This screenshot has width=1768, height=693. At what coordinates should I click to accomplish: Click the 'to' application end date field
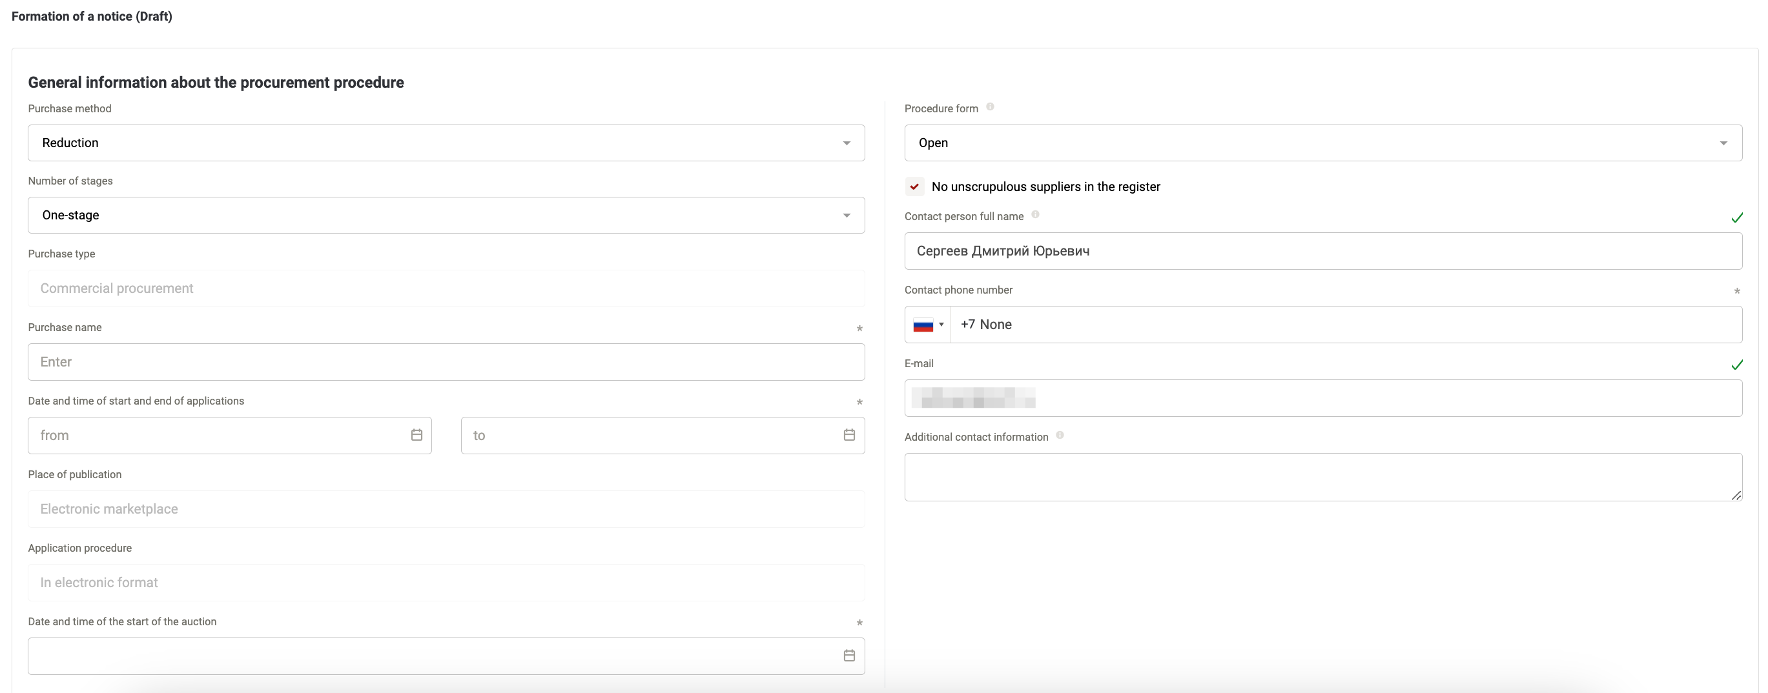(663, 436)
